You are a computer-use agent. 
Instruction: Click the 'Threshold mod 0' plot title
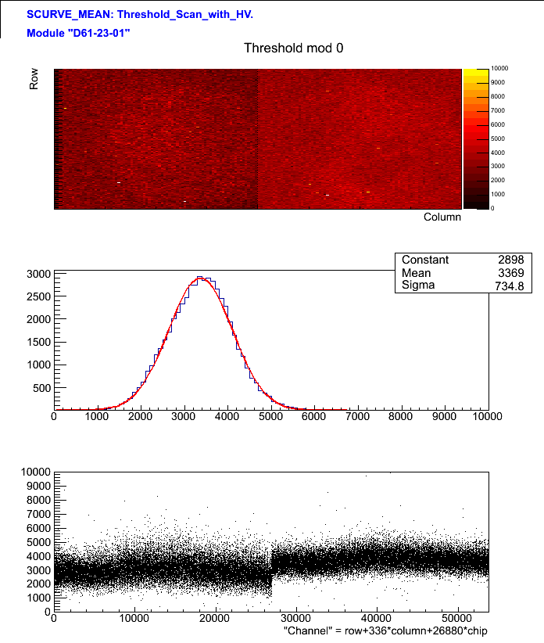[293, 48]
